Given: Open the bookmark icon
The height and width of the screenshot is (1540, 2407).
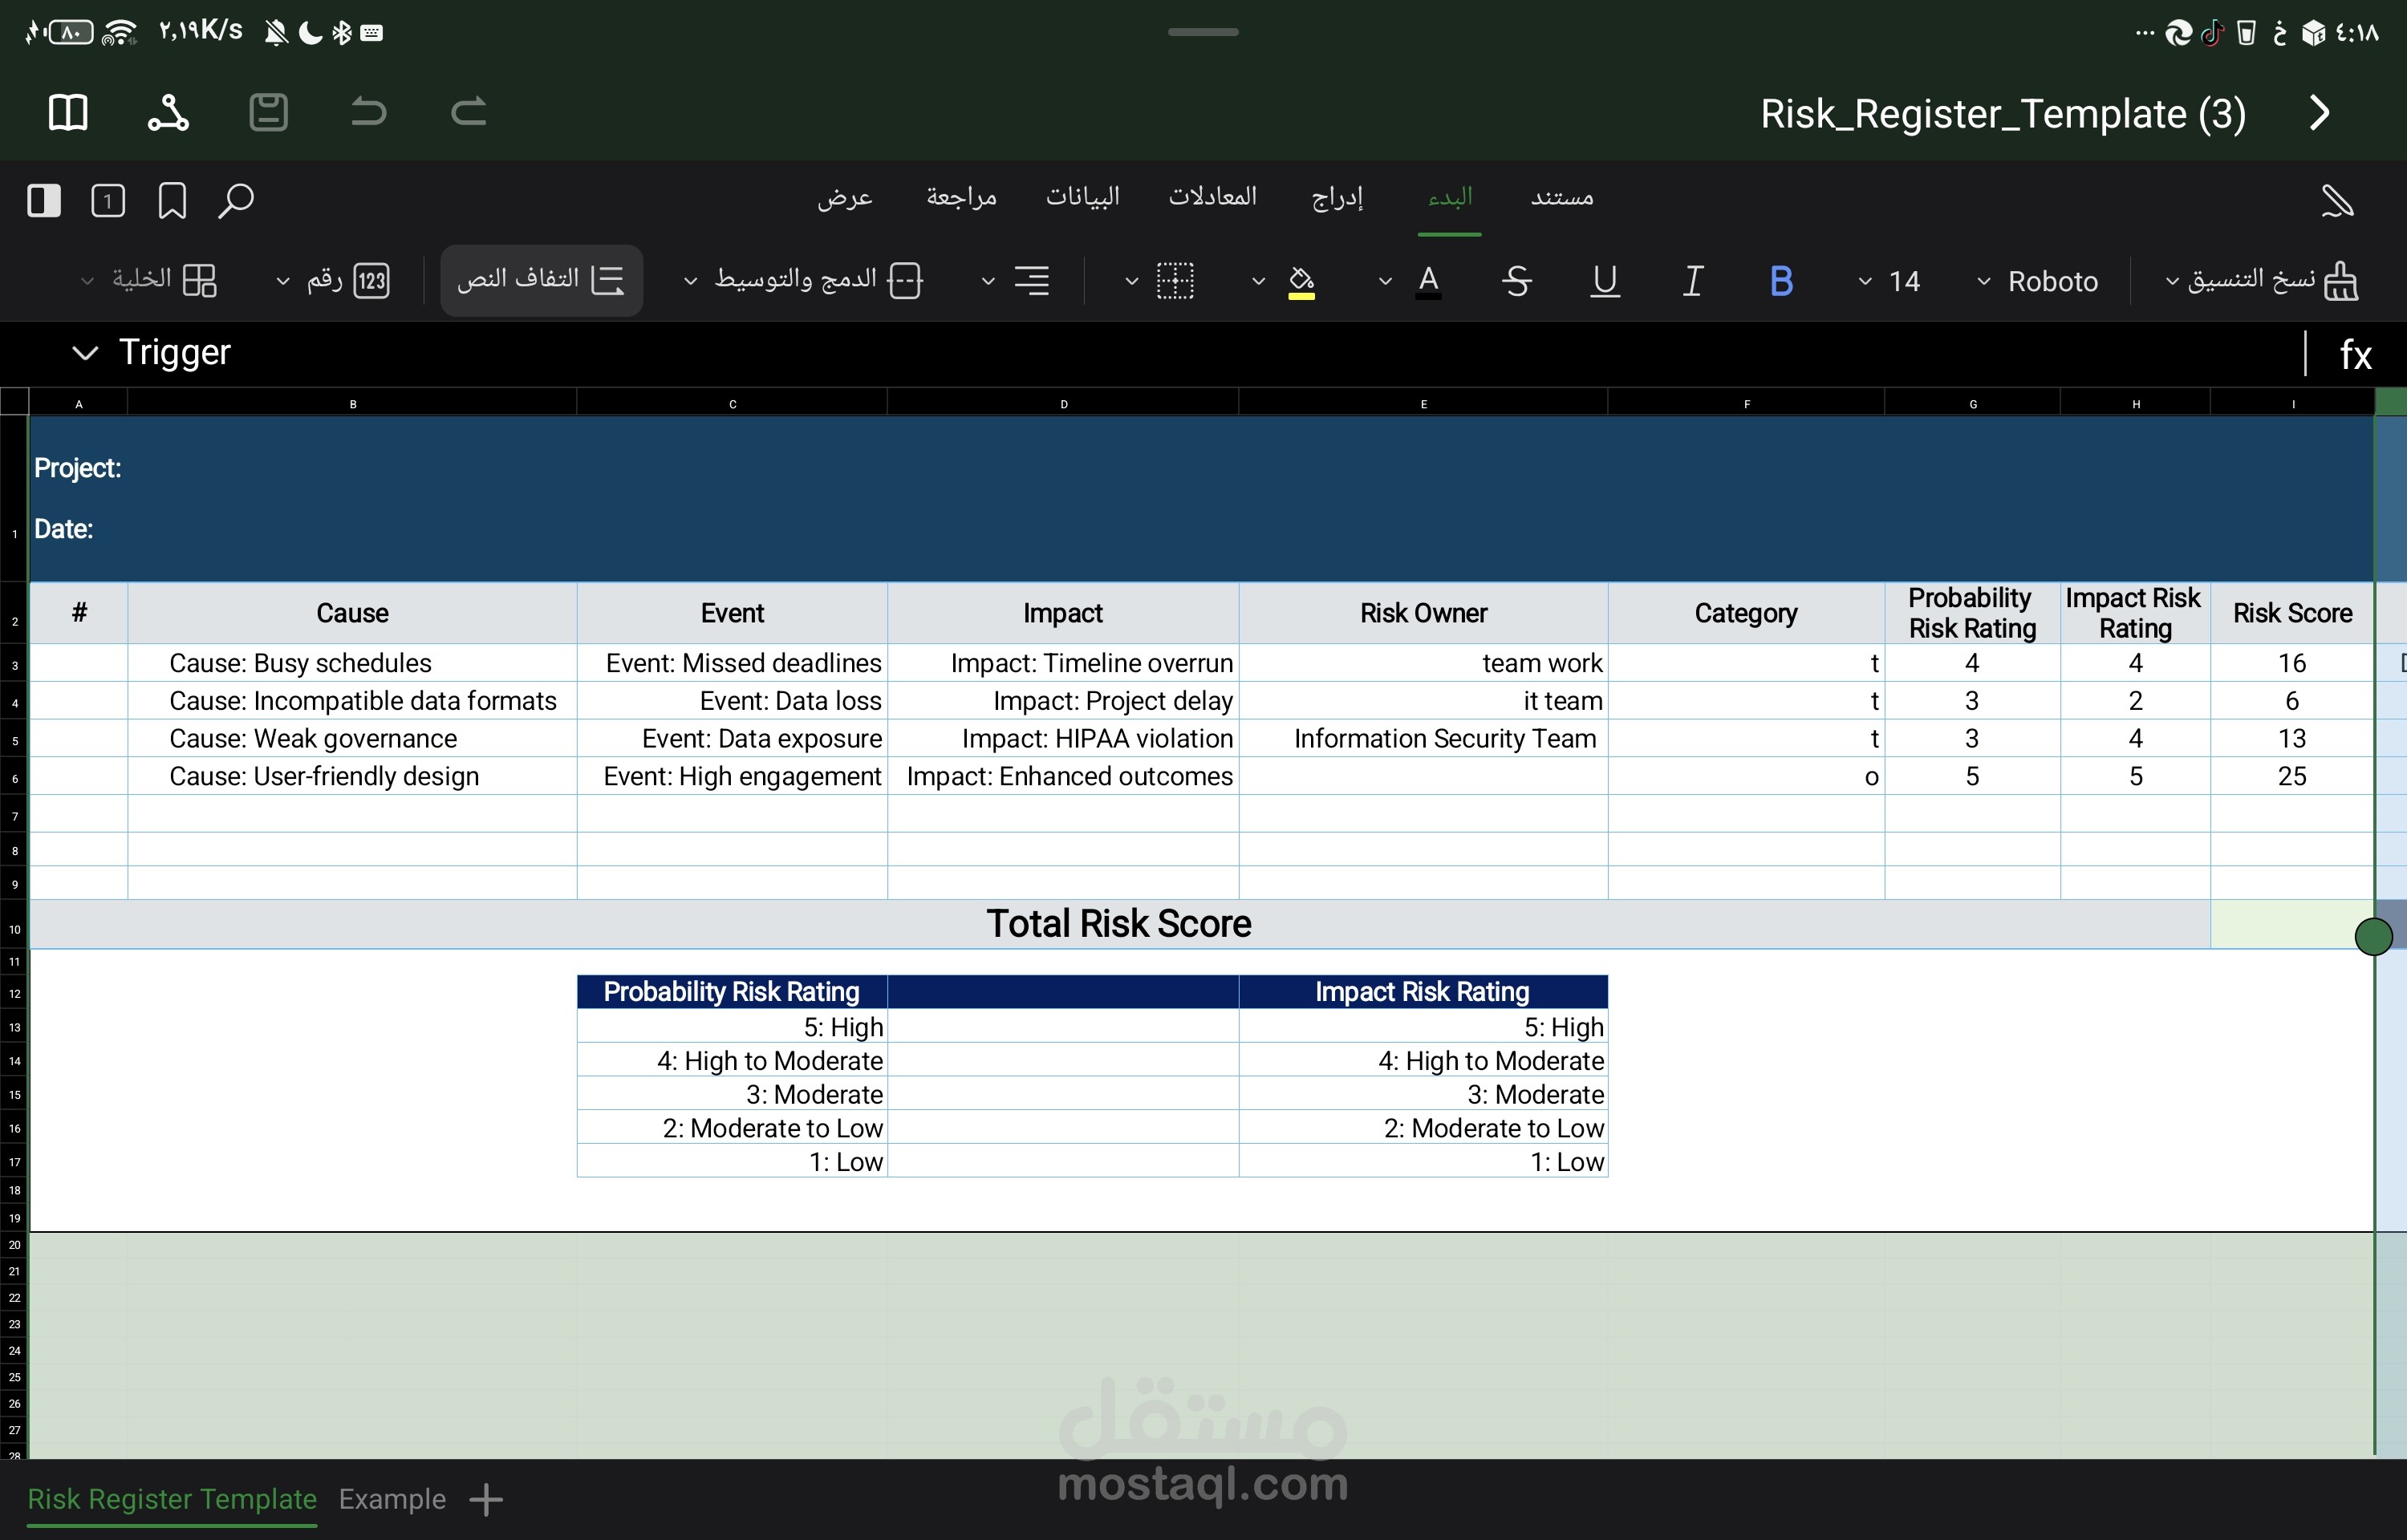Looking at the screenshot, I should click(x=172, y=200).
